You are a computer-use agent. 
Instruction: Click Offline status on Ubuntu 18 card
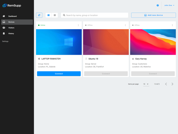pos(89,25)
